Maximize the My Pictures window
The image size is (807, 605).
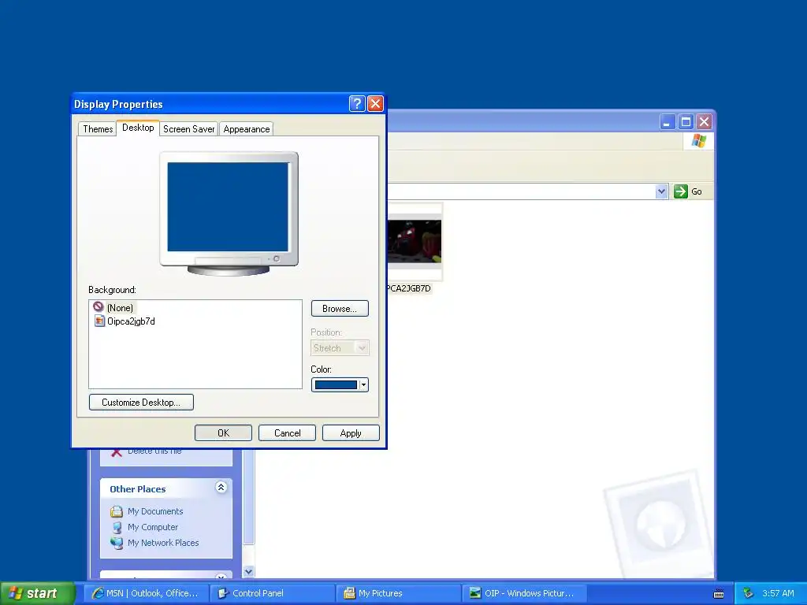pyautogui.click(x=686, y=122)
